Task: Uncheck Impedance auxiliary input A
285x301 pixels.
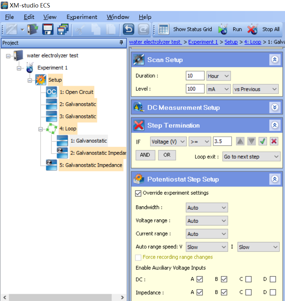Action: tap(200, 292)
